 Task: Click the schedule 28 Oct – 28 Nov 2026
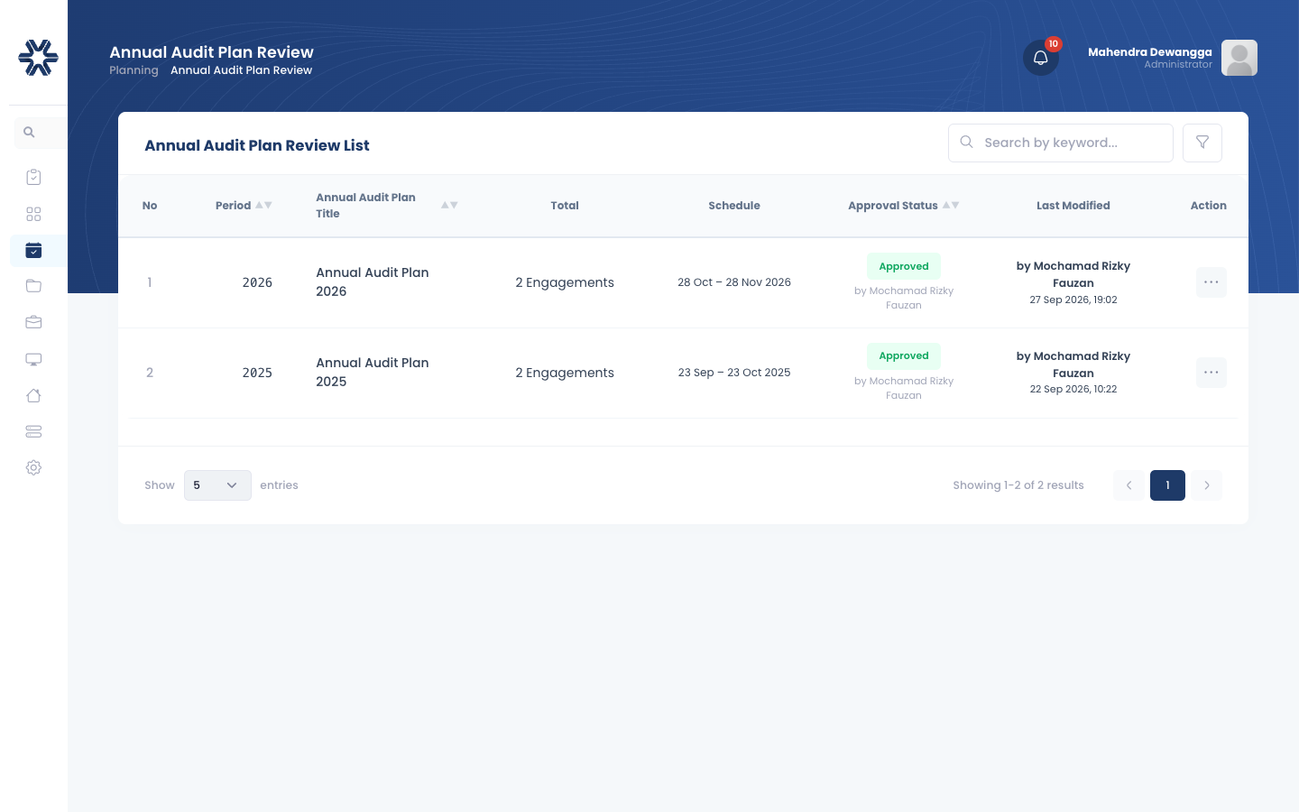(734, 282)
